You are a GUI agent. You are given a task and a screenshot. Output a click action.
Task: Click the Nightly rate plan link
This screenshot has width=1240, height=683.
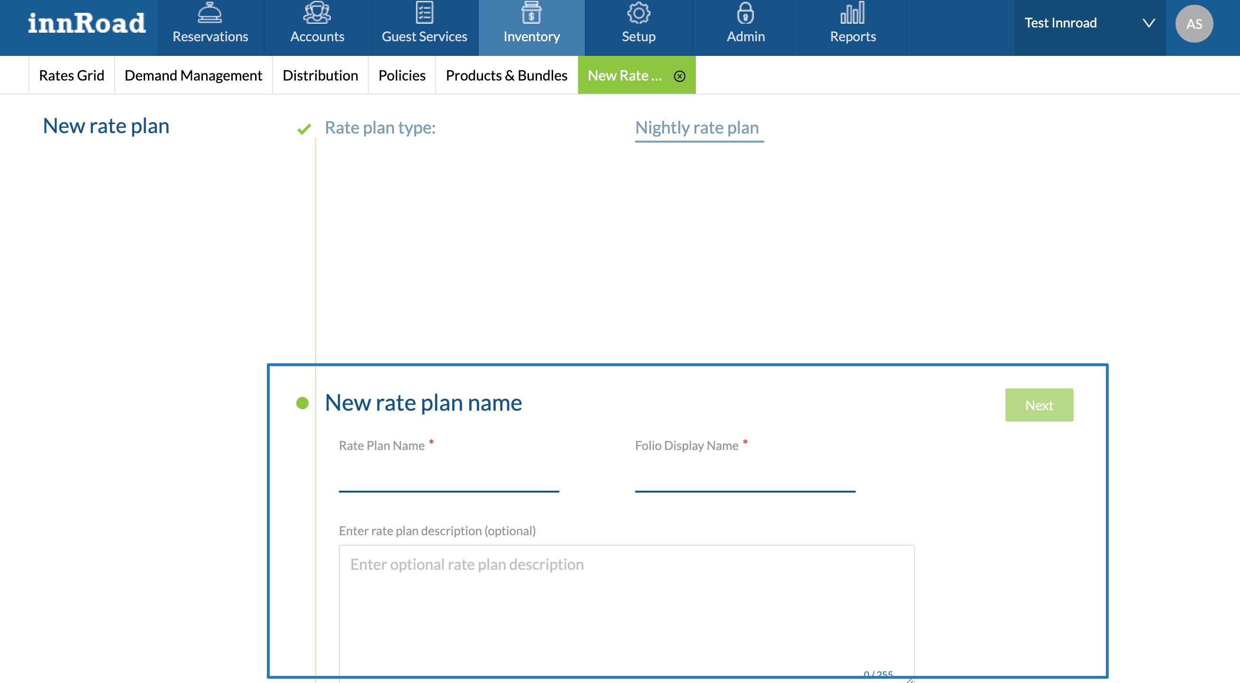pyautogui.click(x=696, y=127)
